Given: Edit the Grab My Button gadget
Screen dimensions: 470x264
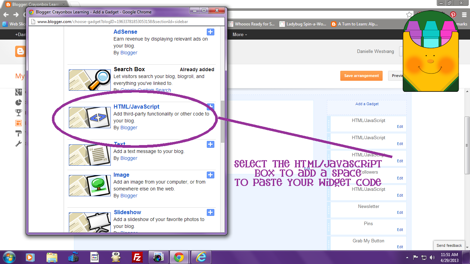Looking at the screenshot, I should click(x=400, y=247).
